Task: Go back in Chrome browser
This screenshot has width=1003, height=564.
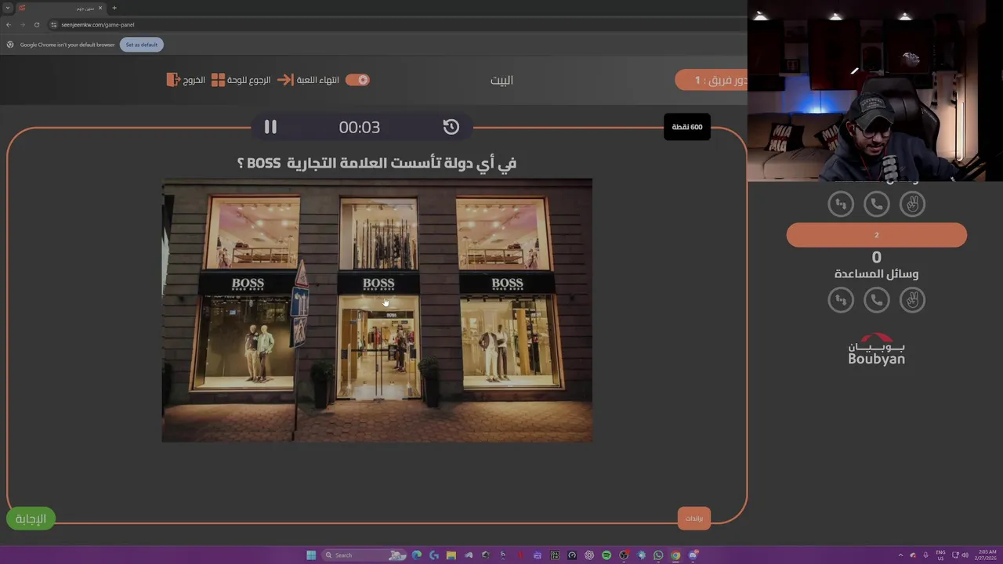Action: tap(9, 24)
